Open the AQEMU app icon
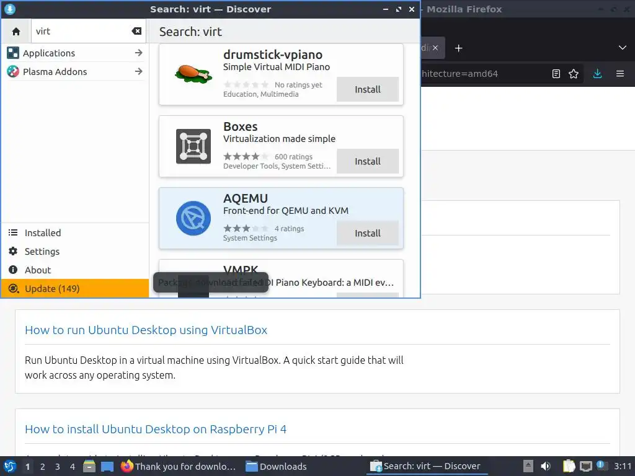Image resolution: width=635 pixels, height=476 pixels. pos(193,218)
